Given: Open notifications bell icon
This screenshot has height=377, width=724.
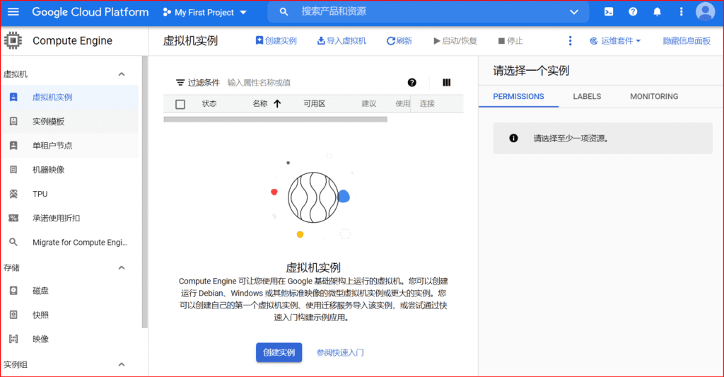Looking at the screenshot, I should 657,12.
